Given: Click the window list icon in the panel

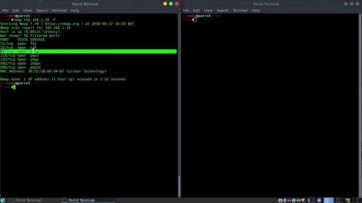Looking at the screenshot, I should click(x=338, y=200).
